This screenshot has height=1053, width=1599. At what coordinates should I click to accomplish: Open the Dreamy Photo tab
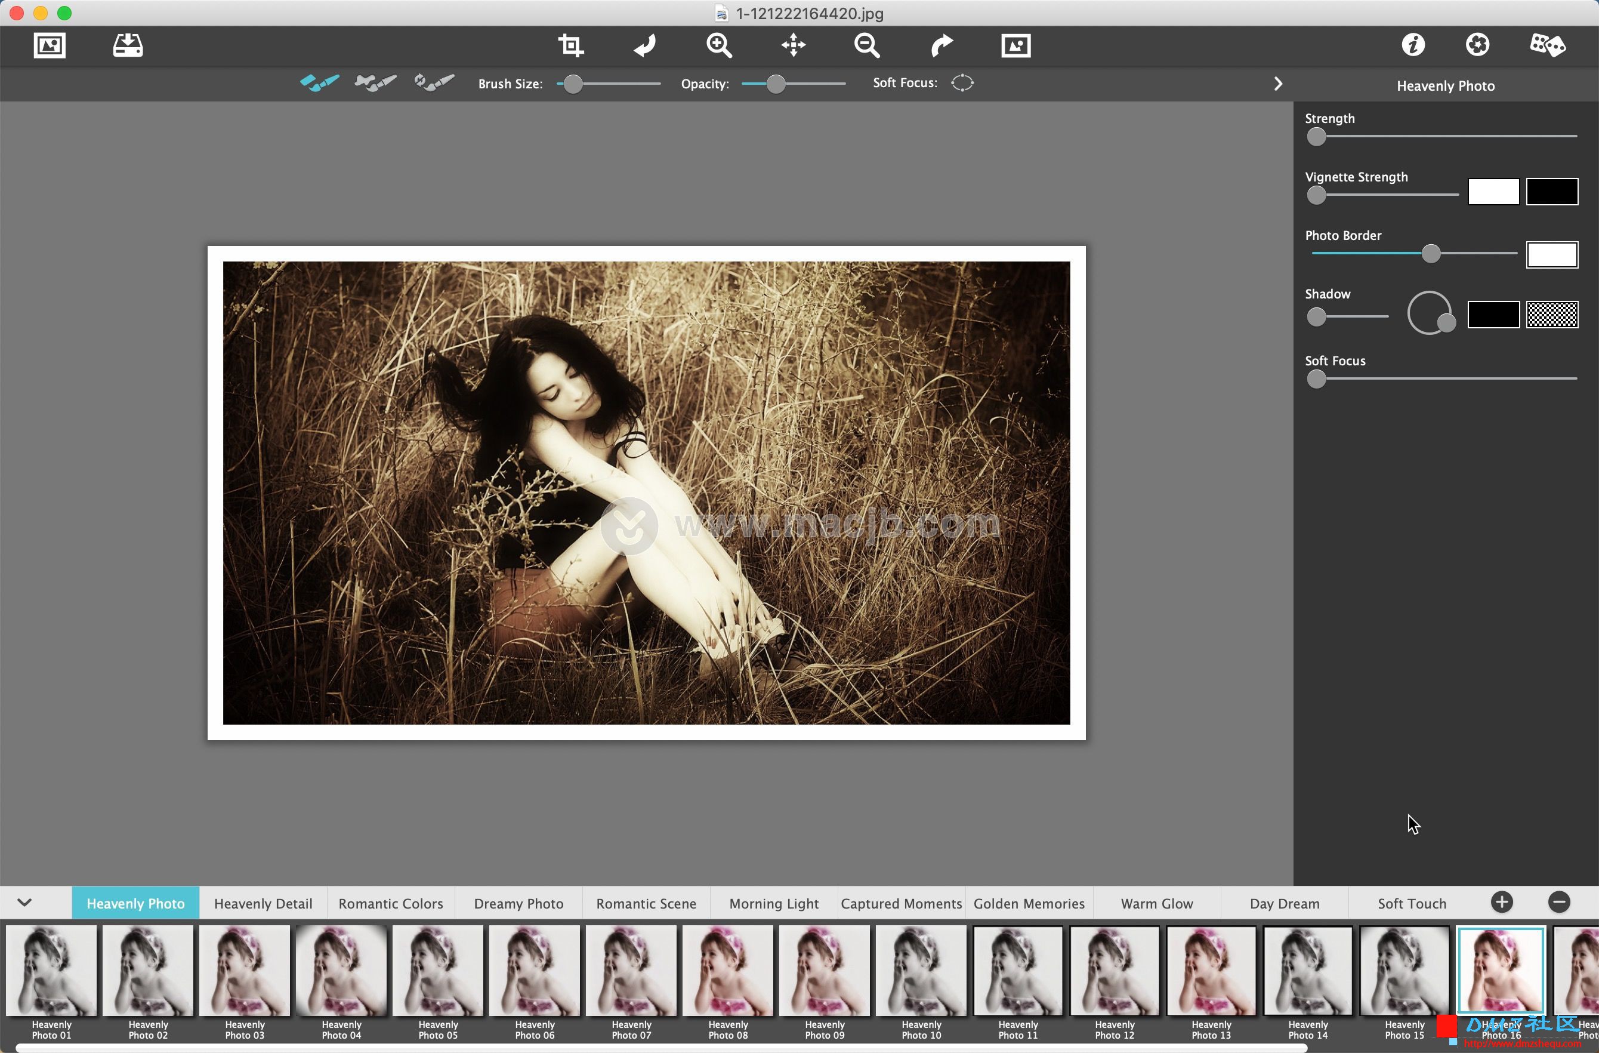point(518,903)
